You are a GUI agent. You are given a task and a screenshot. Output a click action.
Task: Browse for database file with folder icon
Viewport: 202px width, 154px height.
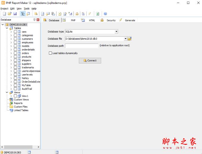[x=129, y=38]
